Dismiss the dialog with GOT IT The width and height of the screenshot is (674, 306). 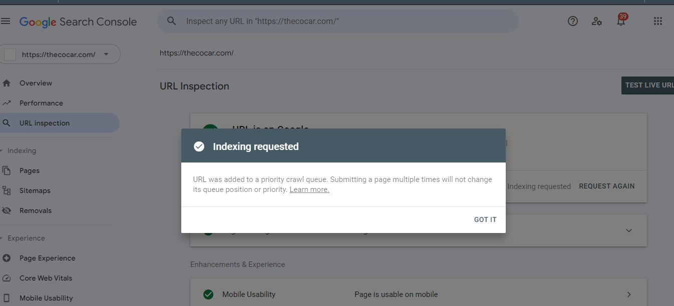click(x=485, y=219)
